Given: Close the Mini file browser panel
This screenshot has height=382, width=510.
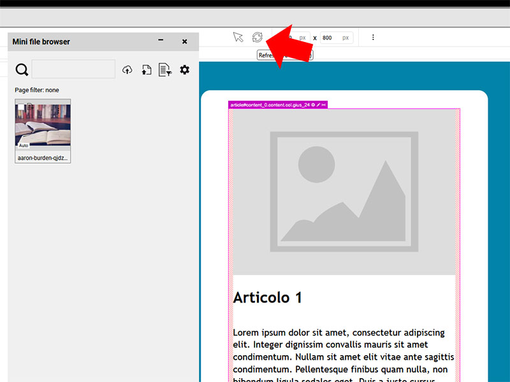Looking at the screenshot, I should coord(184,41).
